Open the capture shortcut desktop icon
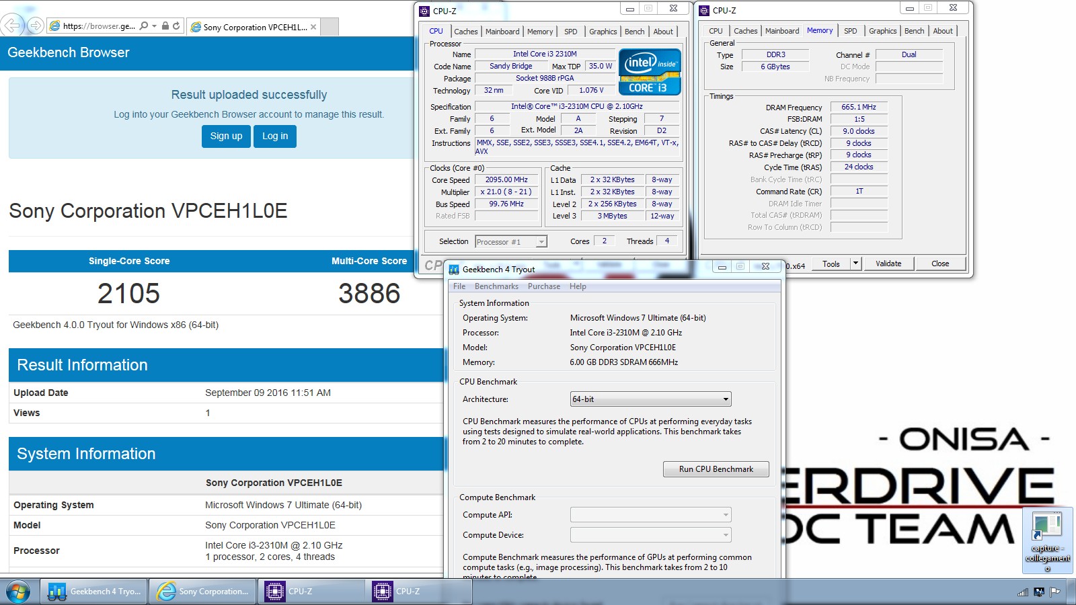The height and width of the screenshot is (605, 1076). click(x=1047, y=541)
